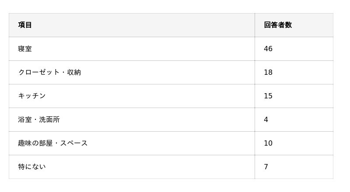Click the value 4 for 浴室・洗面所
This screenshot has width=350, height=192.
(266, 120)
